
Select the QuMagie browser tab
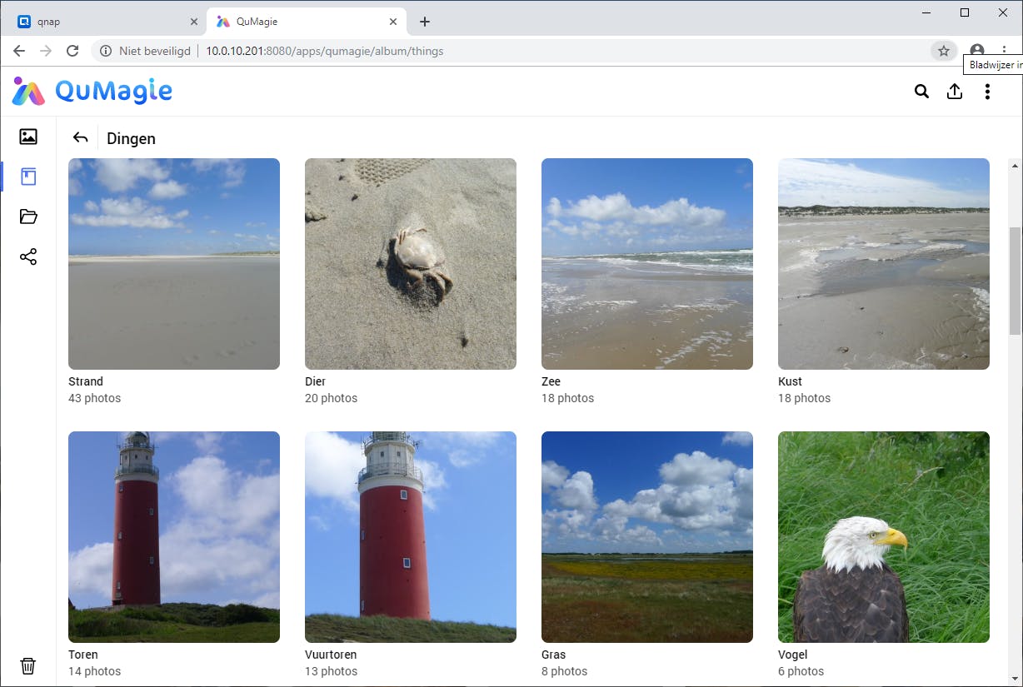[x=307, y=22]
